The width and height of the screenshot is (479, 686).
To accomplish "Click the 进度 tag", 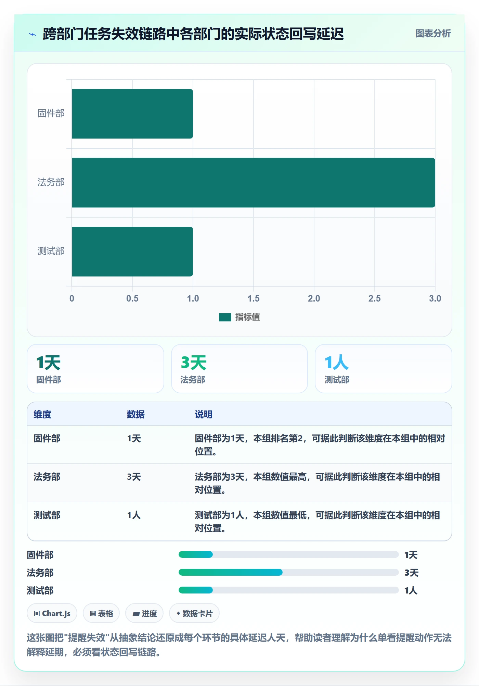I will tap(144, 613).
